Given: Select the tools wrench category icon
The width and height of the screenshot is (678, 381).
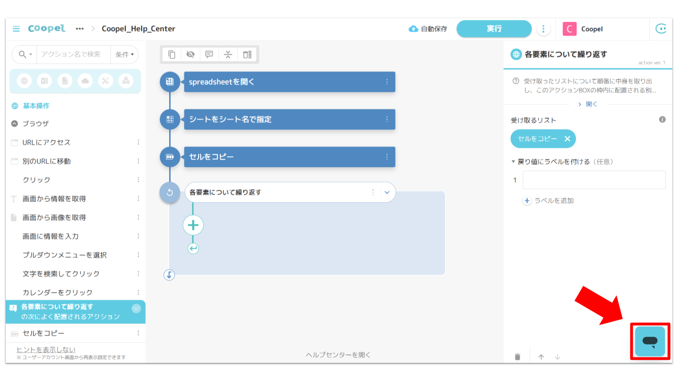Looking at the screenshot, I should click(x=105, y=81).
